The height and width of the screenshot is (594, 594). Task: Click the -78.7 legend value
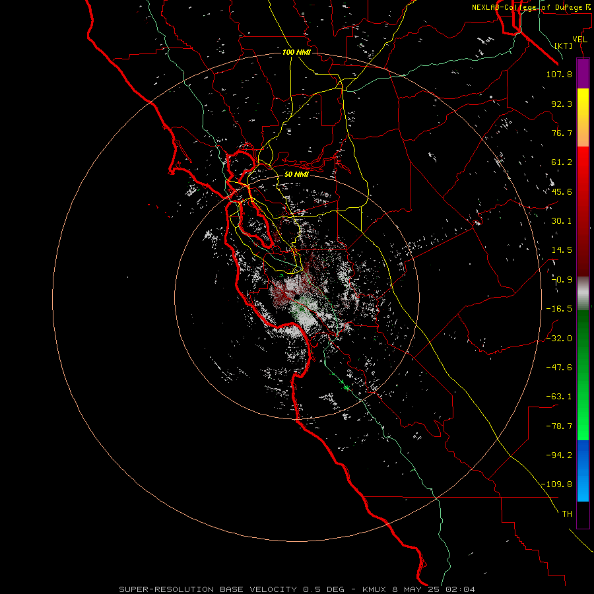point(559,426)
